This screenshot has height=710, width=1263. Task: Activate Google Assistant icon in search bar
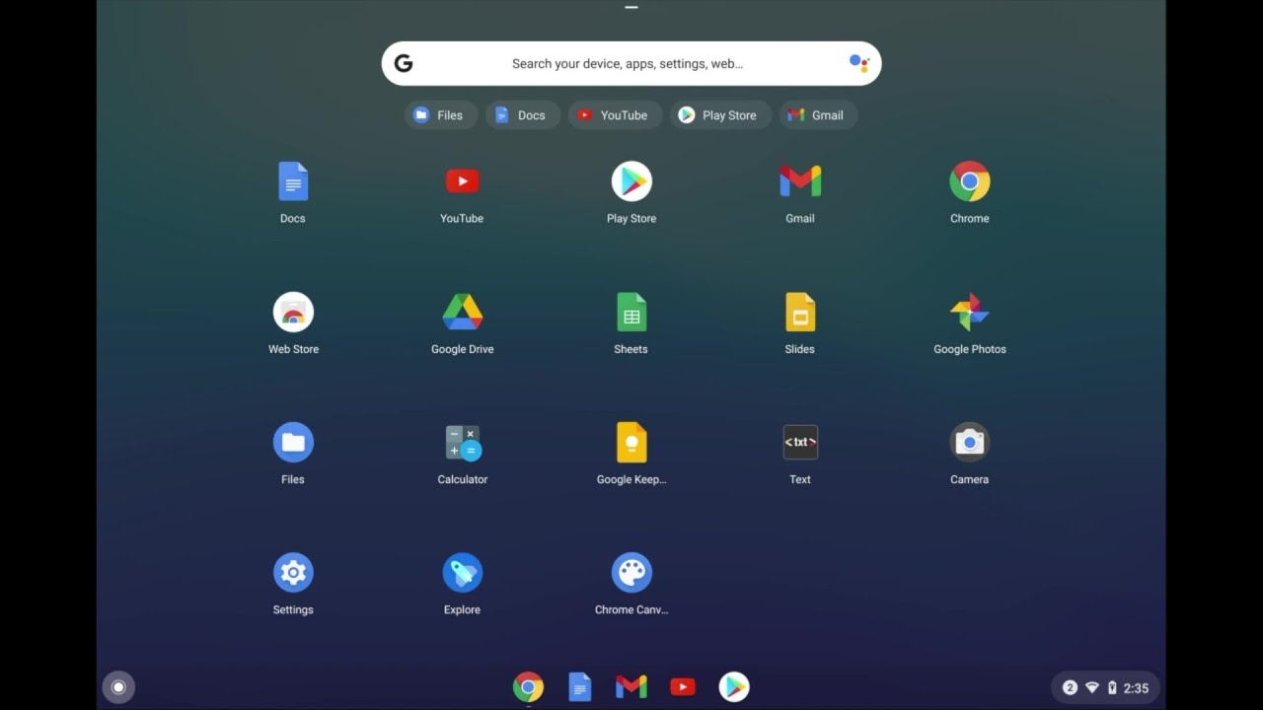click(859, 63)
